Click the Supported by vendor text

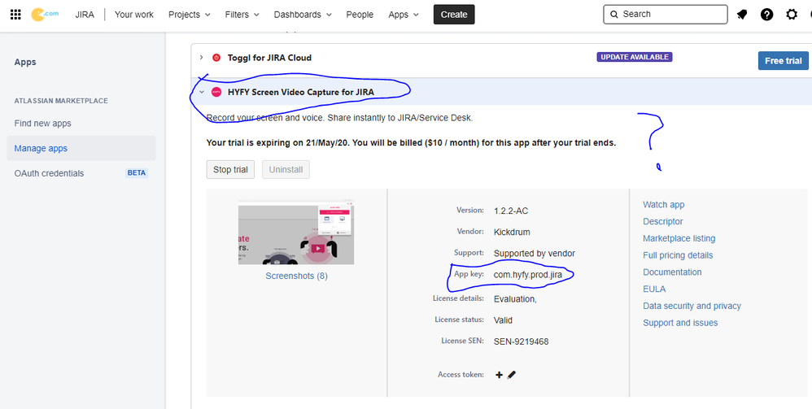(x=535, y=254)
